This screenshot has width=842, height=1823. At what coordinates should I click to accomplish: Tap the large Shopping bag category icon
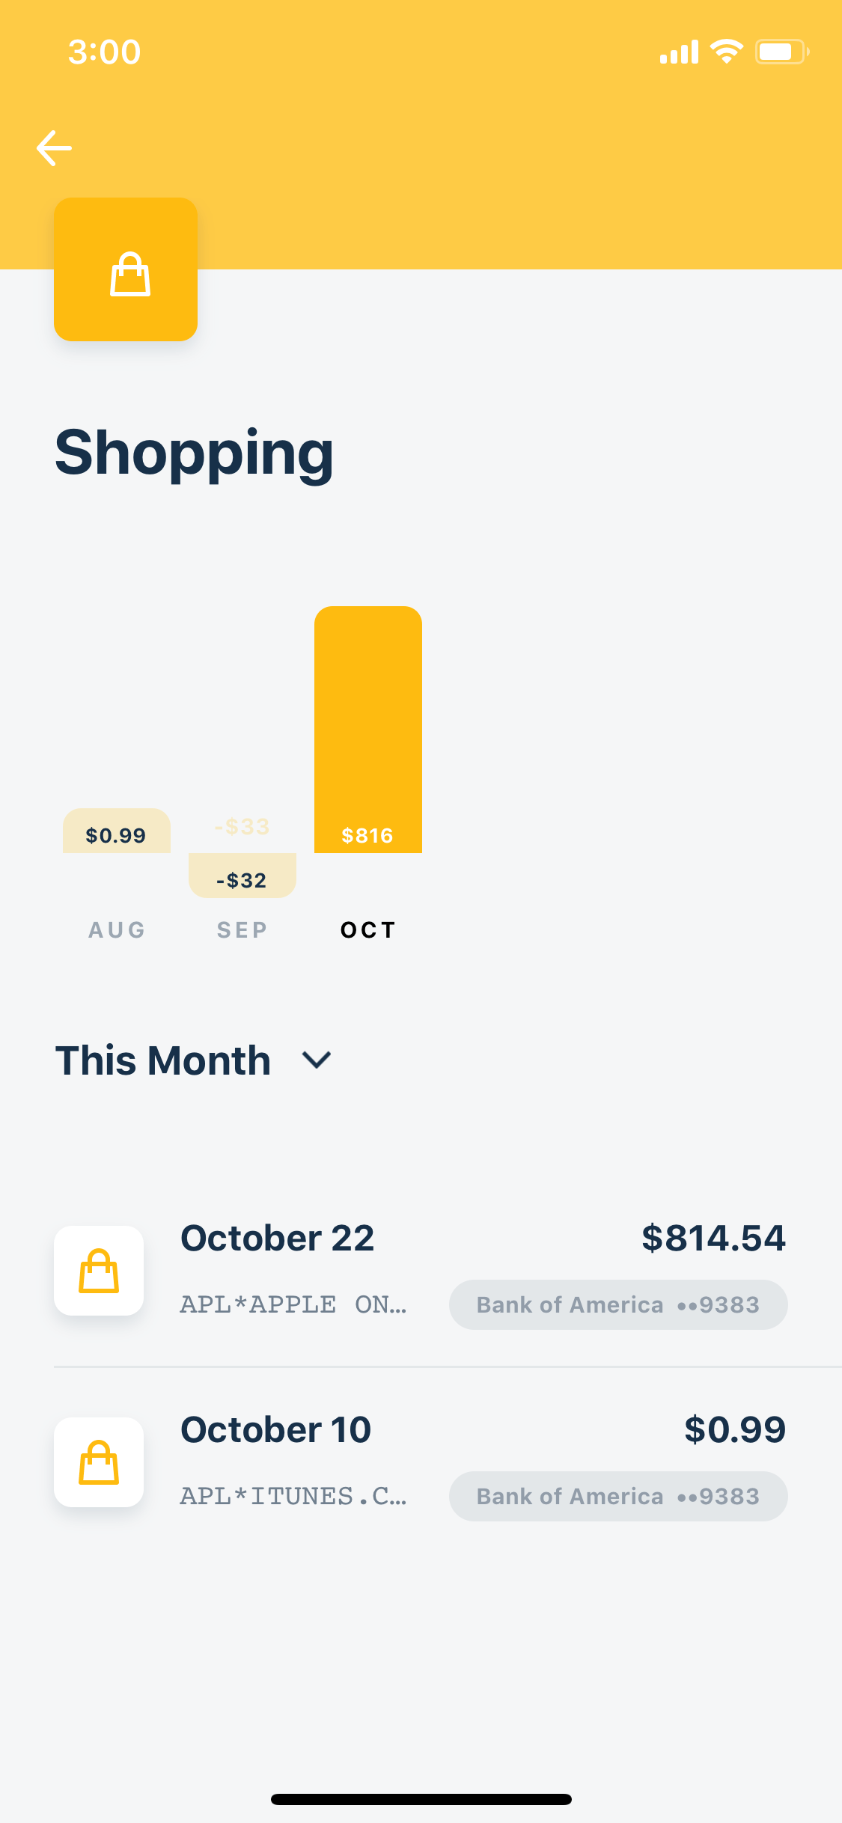click(x=126, y=269)
